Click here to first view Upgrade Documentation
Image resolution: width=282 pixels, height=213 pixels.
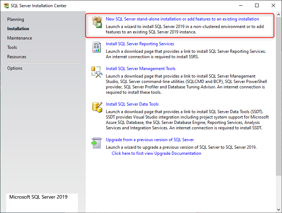tap(156, 153)
